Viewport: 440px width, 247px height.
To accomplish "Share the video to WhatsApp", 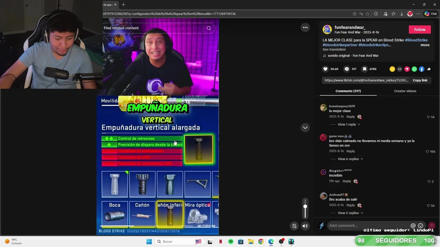I will coord(414,69).
